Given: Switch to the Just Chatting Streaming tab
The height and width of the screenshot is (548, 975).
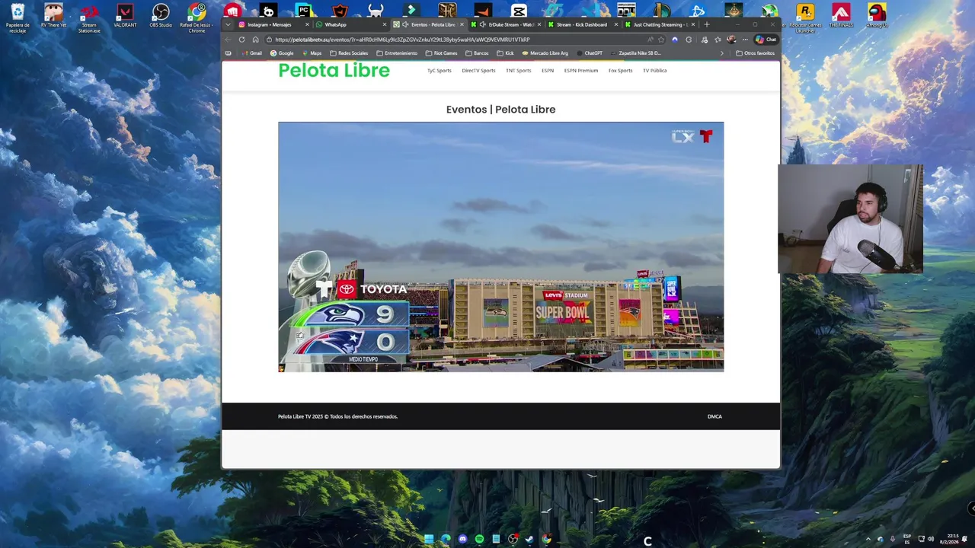Looking at the screenshot, I should pyautogui.click(x=659, y=24).
